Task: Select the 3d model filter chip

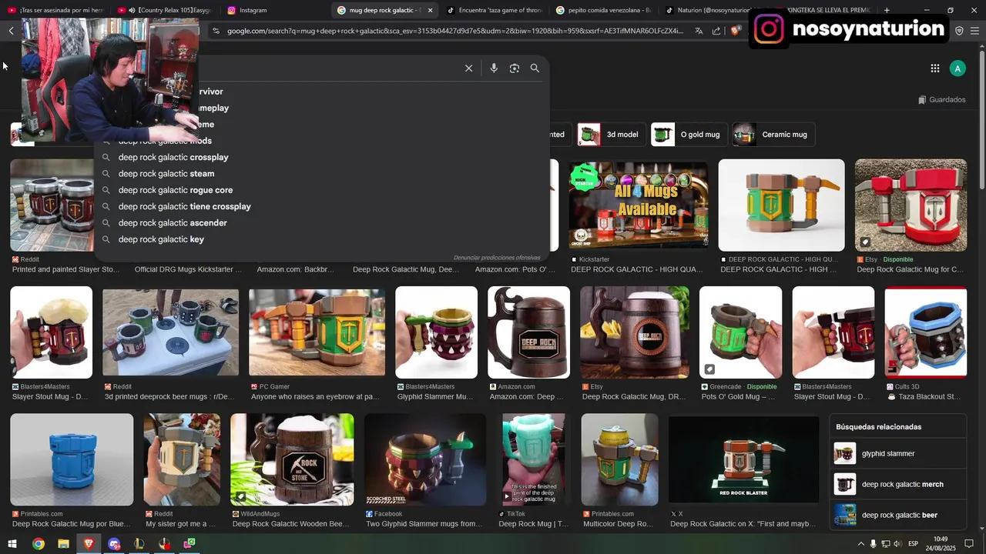Action: (611, 135)
